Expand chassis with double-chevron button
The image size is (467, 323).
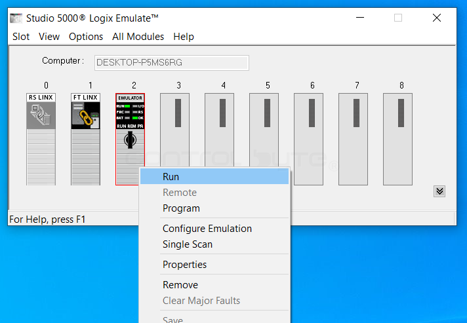tap(439, 191)
